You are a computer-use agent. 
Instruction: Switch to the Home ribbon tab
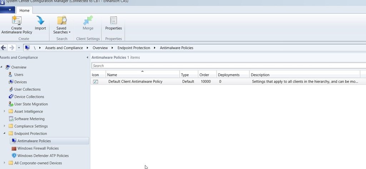tap(24, 10)
